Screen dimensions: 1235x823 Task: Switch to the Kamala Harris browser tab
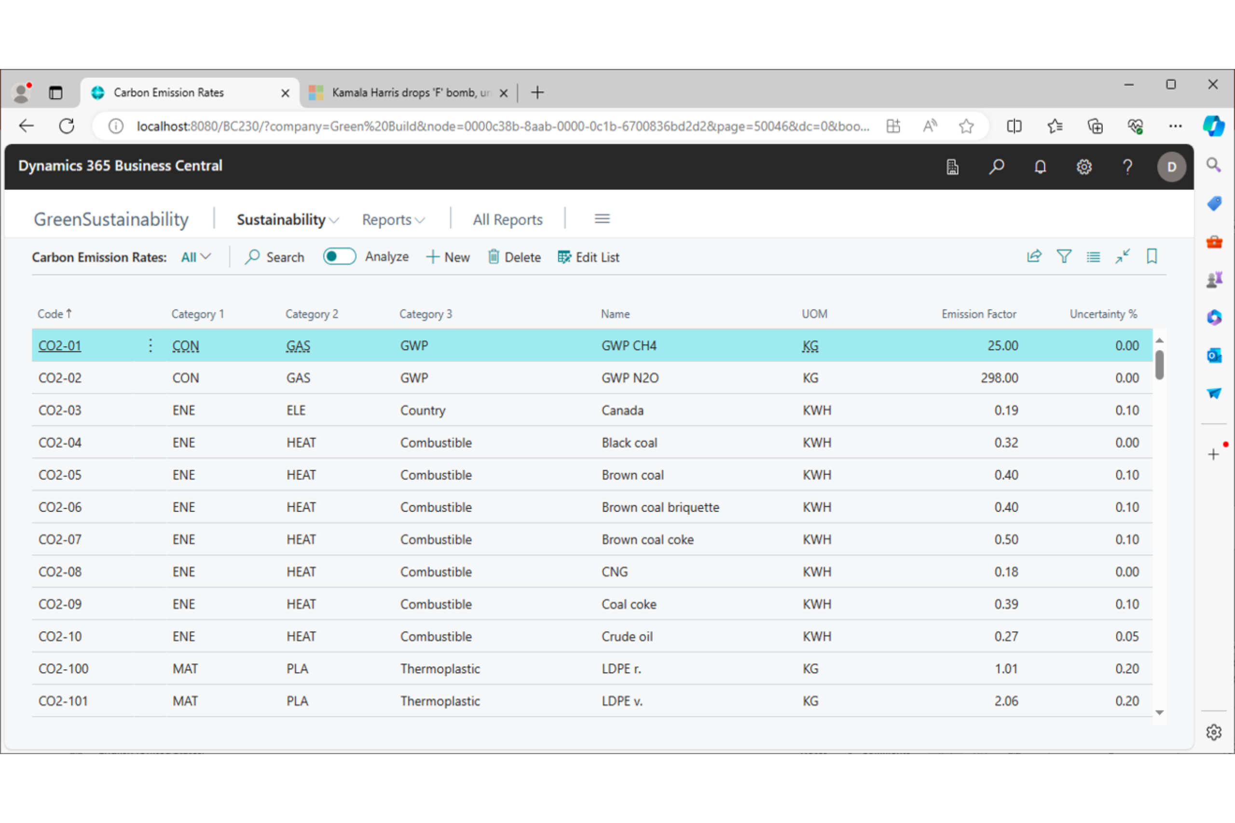pos(403,93)
